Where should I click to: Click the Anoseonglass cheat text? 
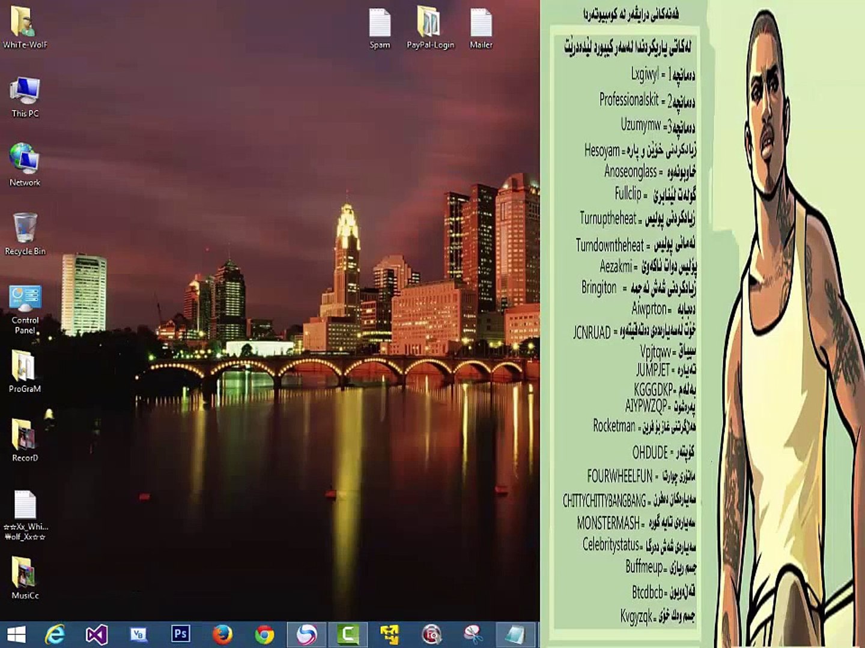[x=630, y=172]
